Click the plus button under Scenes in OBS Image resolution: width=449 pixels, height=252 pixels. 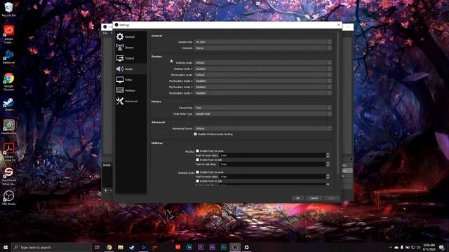[x=106, y=190]
